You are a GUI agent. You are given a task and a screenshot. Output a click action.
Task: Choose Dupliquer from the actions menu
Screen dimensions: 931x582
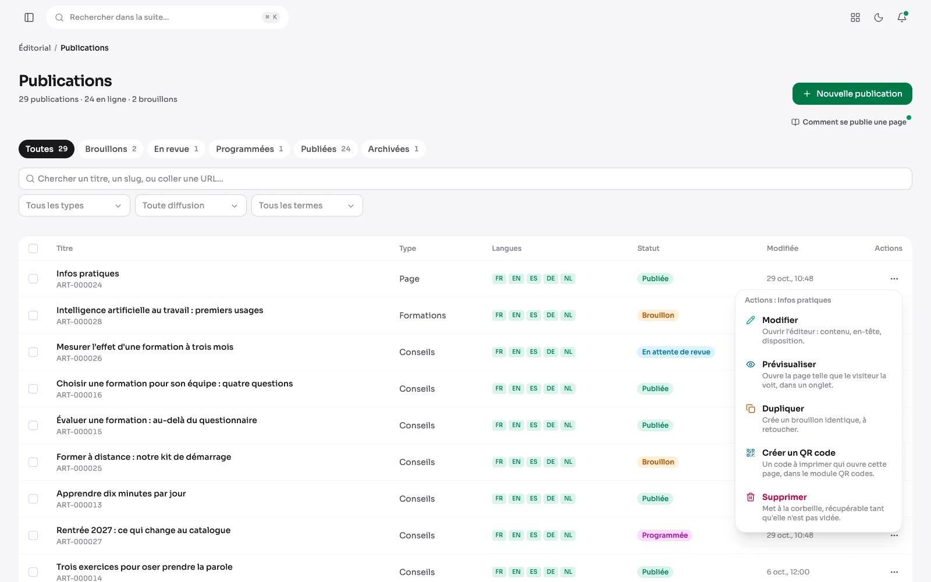(x=819, y=418)
